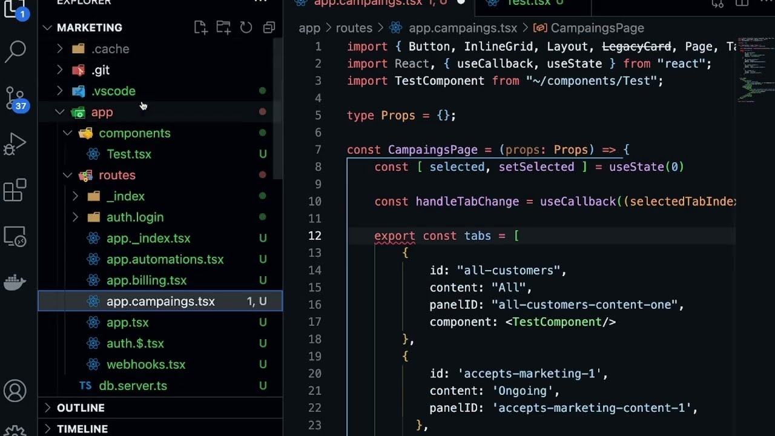Open the Docker view

point(15,282)
